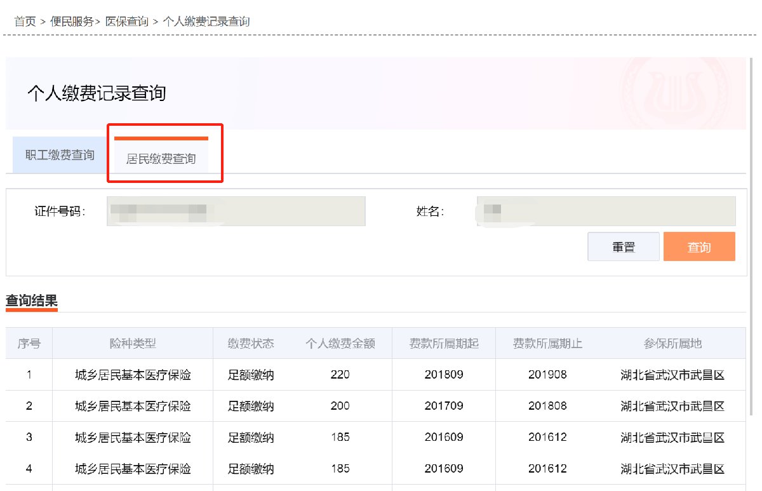Go to 便民服务 in the breadcrumb

coord(70,22)
